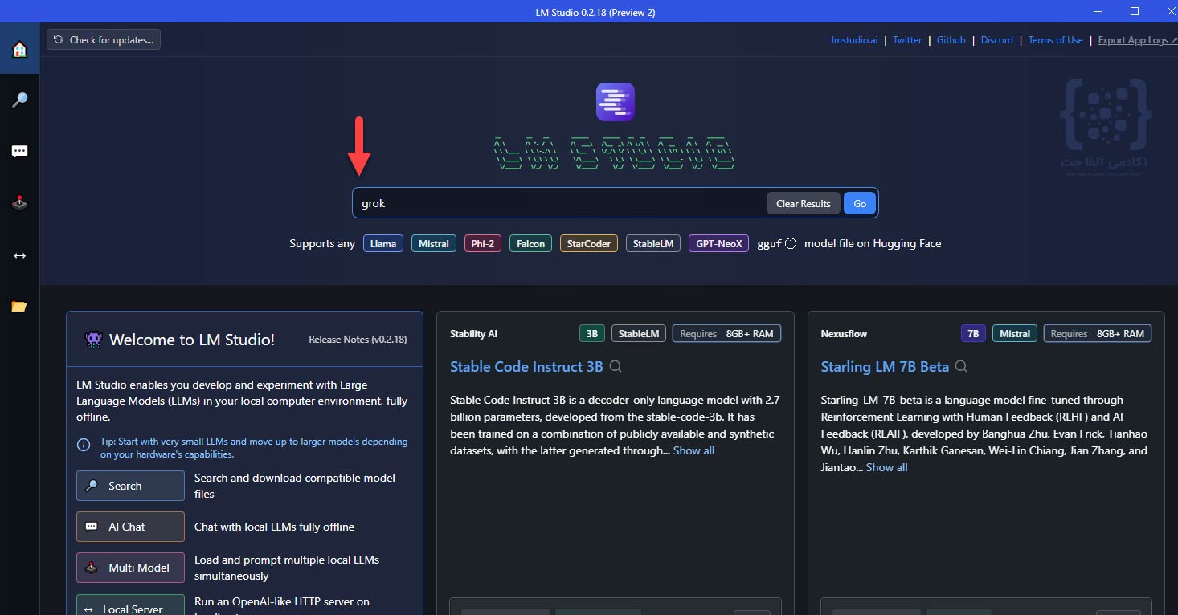Click the 3B size badge
The height and width of the screenshot is (615, 1178).
point(592,333)
